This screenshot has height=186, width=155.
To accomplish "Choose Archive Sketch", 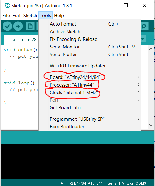I will click(x=90, y=32).
